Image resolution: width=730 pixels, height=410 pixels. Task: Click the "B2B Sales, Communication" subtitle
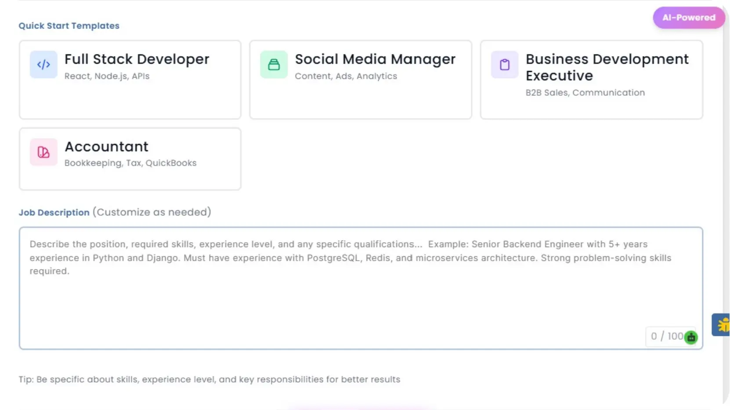coord(585,93)
